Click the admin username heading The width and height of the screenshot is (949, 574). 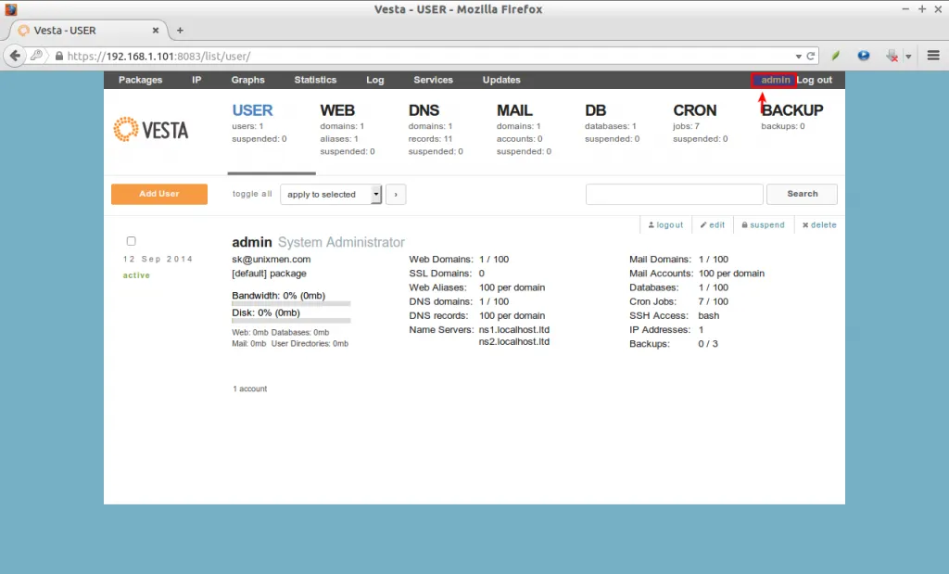(252, 242)
